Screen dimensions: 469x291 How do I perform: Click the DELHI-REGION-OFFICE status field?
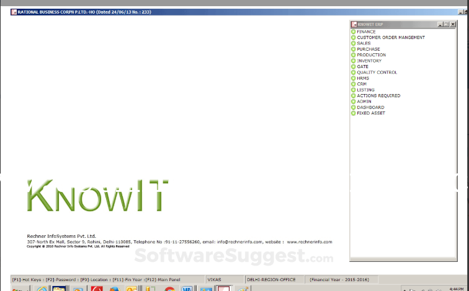274,280
